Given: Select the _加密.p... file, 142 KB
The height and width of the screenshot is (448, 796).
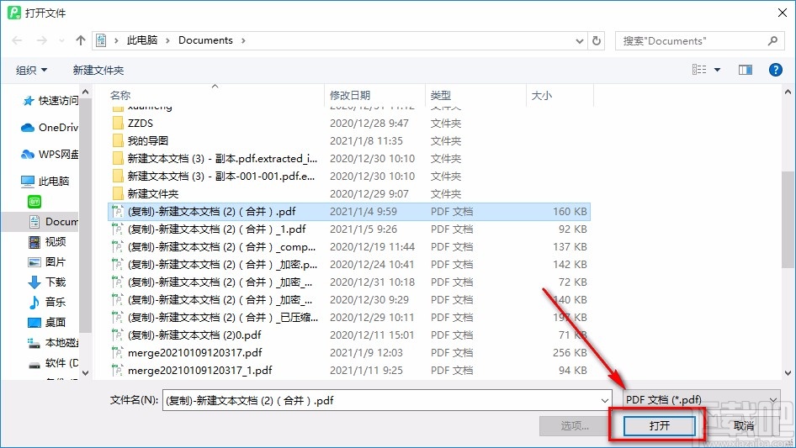Looking at the screenshot, I should pyautogui.click(x=348, y=264).
